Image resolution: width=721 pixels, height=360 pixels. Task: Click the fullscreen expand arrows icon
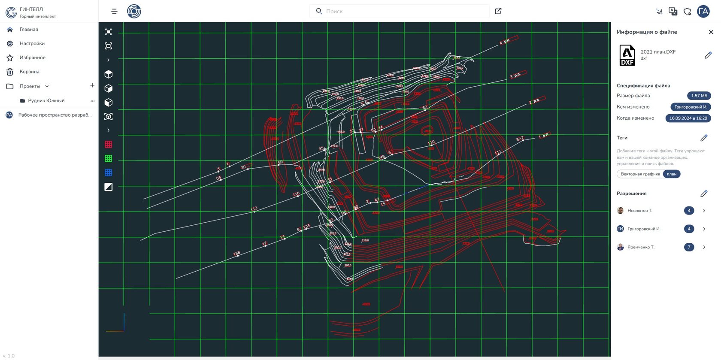(109, 32)
